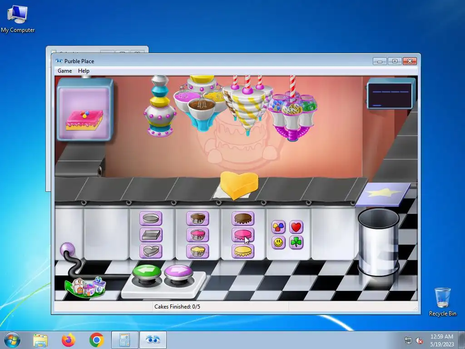Apply the yellow icing button
The image size is (465, 349).
243,251
